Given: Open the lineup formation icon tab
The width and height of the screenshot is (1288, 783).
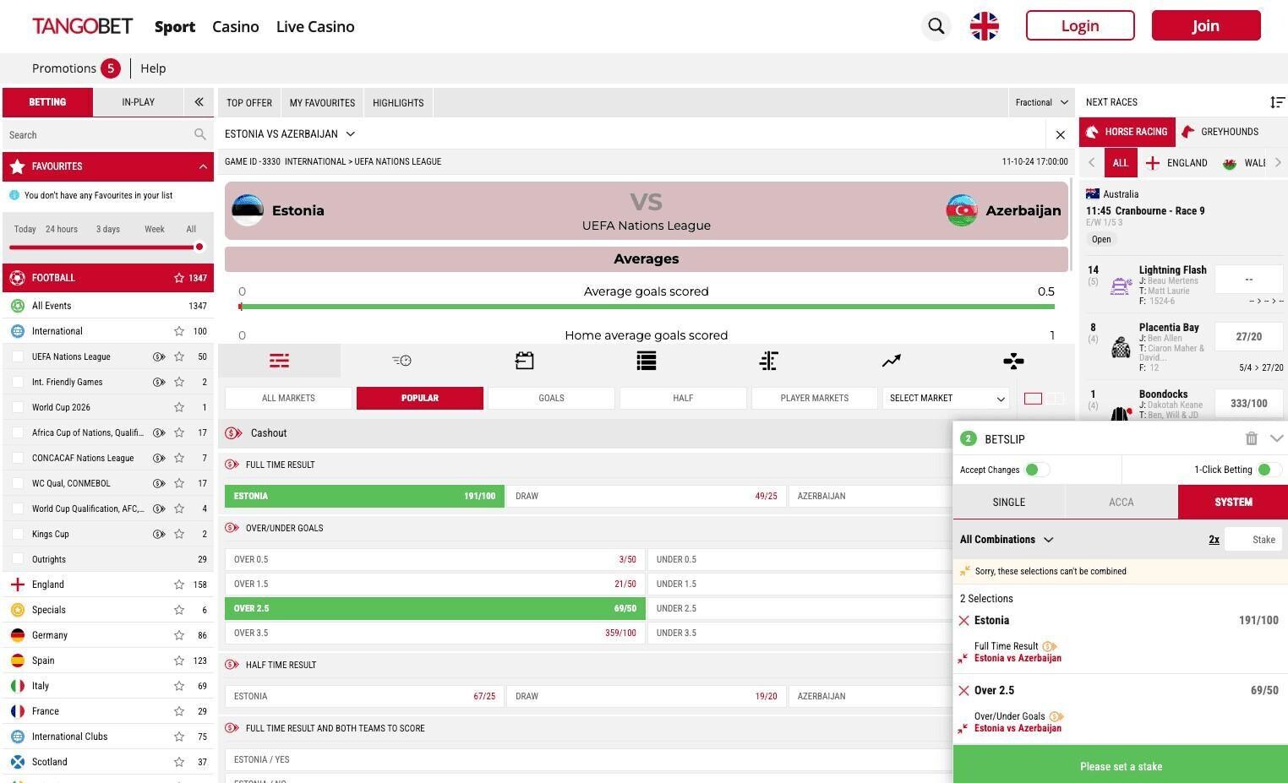Looking at the screenshot, I should pyautogui.click(x=1013, y=361).
